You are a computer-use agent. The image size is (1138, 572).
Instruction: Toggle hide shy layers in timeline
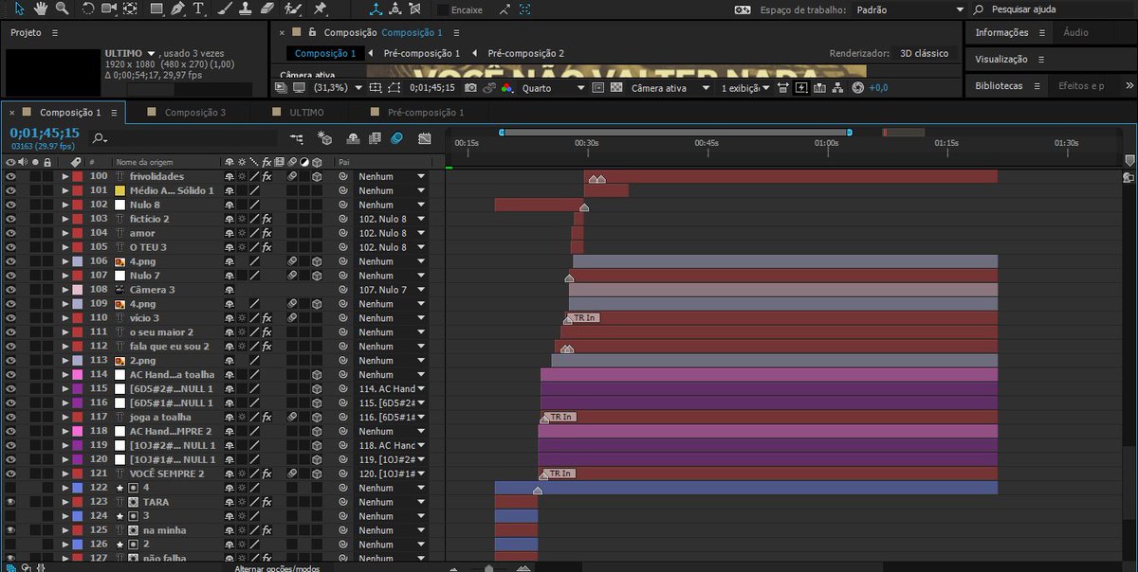point(353,138)
